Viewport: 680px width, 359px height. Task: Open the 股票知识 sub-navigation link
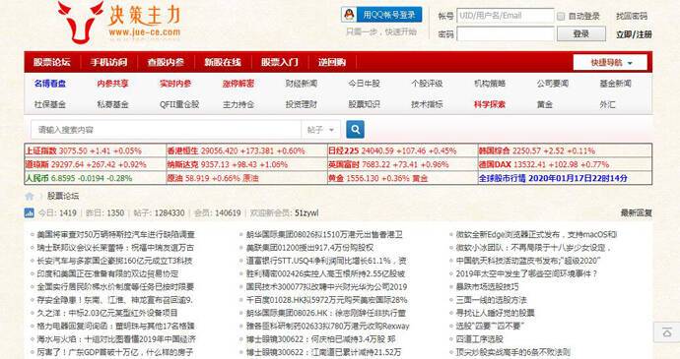[364, 104]
